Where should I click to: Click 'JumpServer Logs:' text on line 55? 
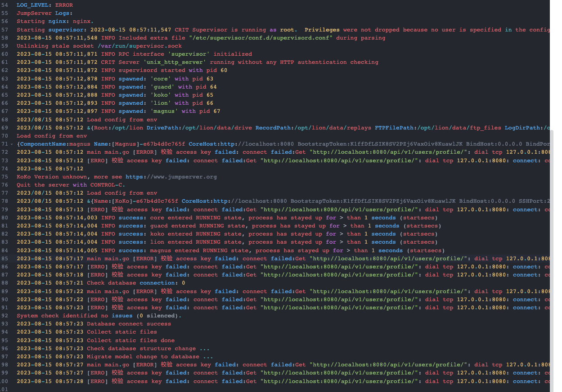[x=45, y=13]
